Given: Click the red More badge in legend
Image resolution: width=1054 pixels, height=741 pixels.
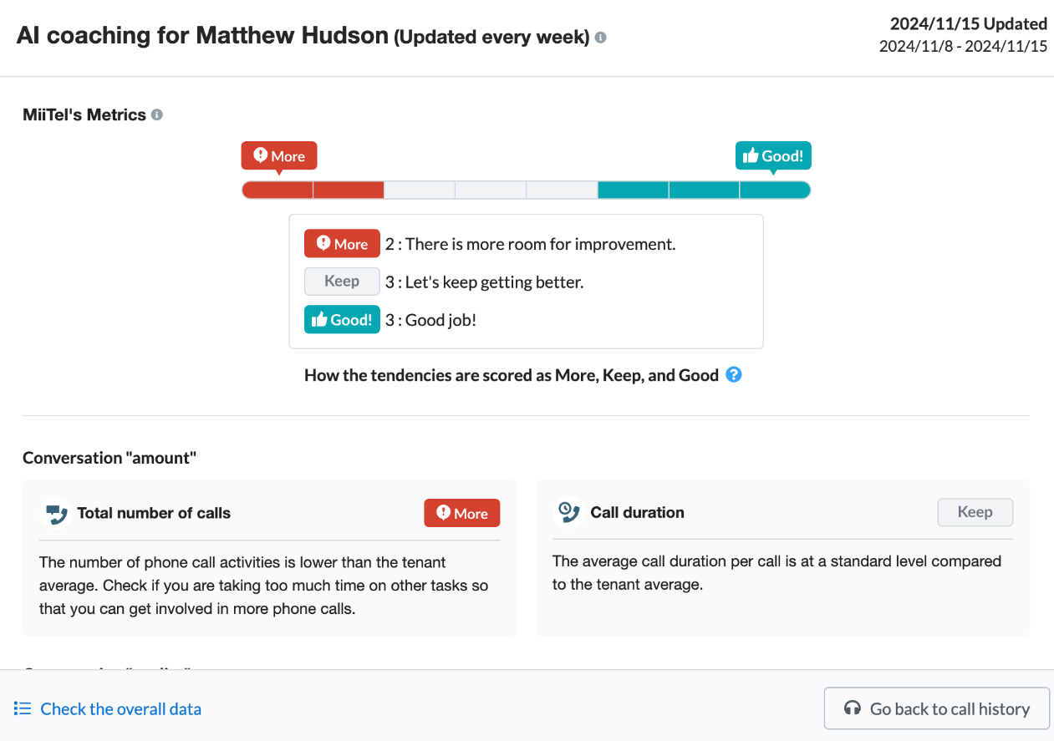Looking at the screenshot, I should point(342,244).
